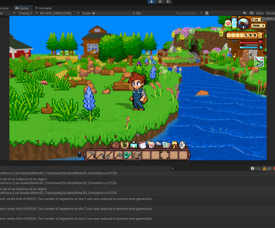Viewport: 275px width, 228px height.
Task: Select the pickaxe in the hotbar
Action: pyautogui.click(x=91, y=155)
